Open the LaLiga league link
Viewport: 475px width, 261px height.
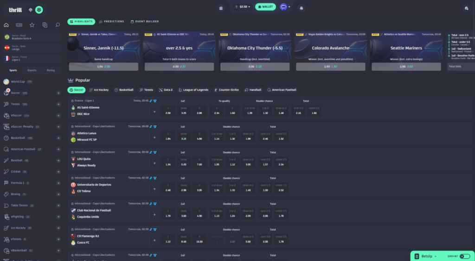pyautogui.click(x=32, y=48)
